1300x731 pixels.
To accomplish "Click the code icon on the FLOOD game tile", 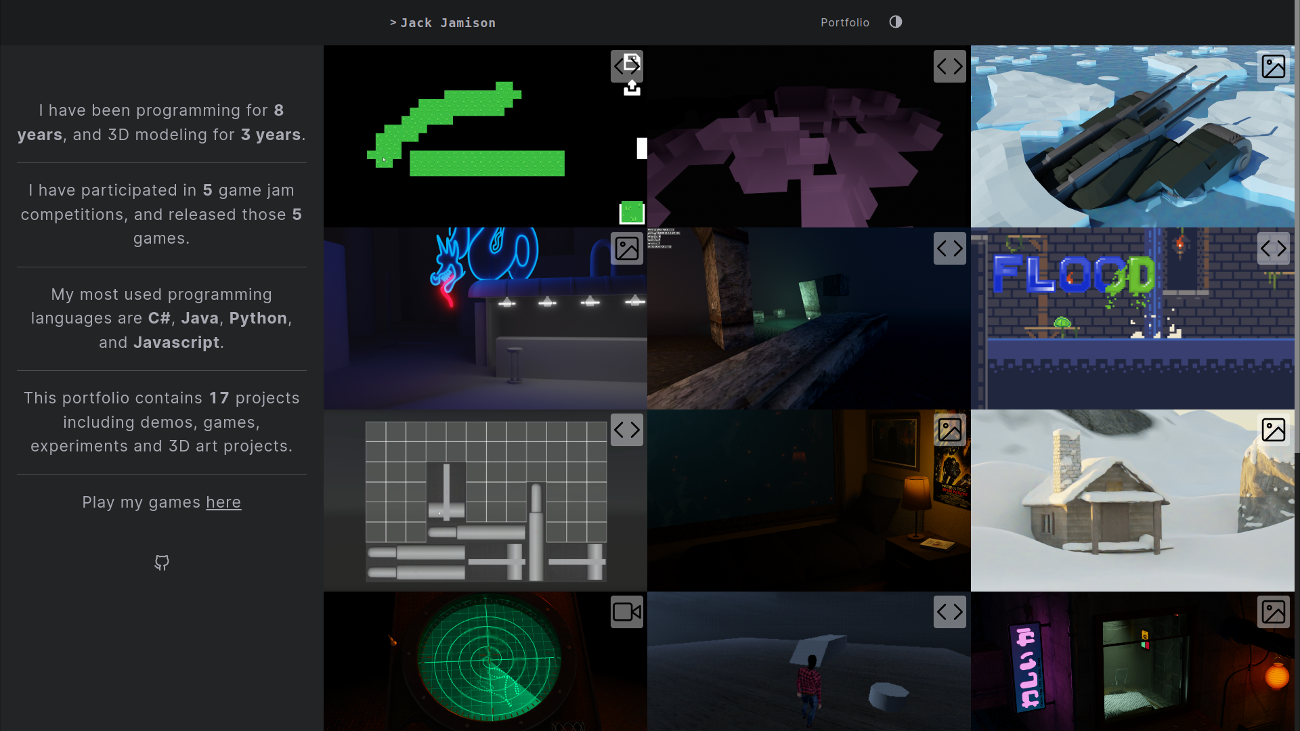I will tap(1273, 248).
